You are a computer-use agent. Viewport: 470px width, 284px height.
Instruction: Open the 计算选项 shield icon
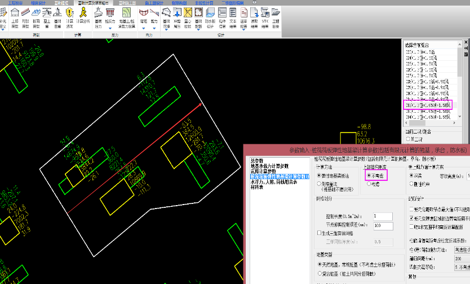(x=69, y=12)
